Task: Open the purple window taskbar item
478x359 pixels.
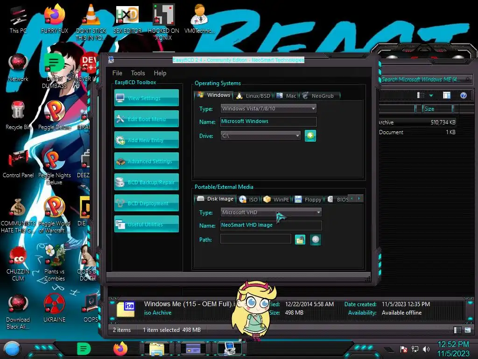Action: [x=193, y=349]
